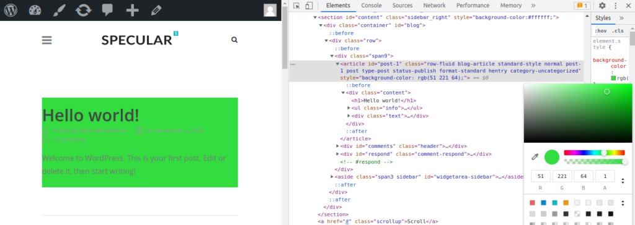
Task: Activate the element inspector pointer
Action: (296, 6)
